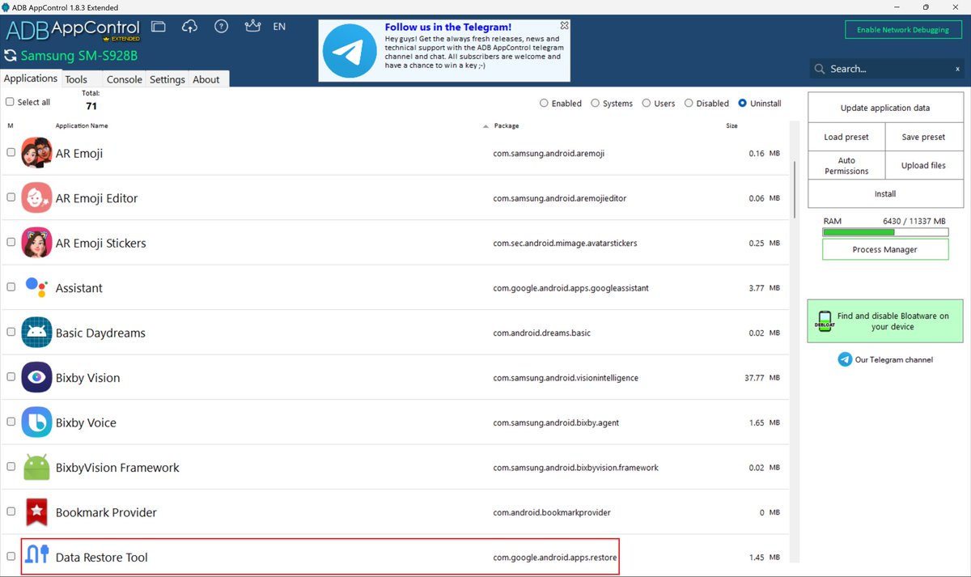The height and width of the screenshot is (577, 971).
Task: Click the device refresh icon beside Samsung SM-S928B
Action: (11, 56)
